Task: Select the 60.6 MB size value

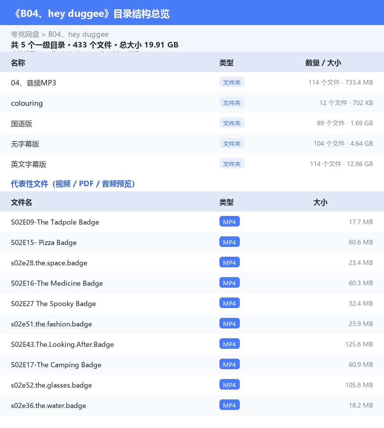Action: click(x=361, y=242)
